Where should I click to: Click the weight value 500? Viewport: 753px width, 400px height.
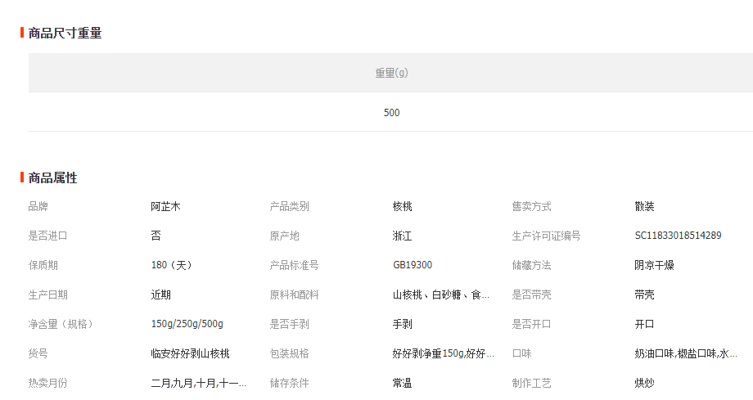click(x=391, y=113)
